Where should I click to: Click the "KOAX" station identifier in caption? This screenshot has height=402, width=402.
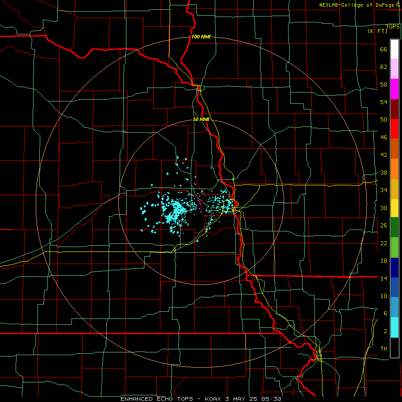[214, 399]
